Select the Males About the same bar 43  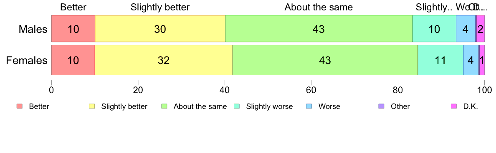319,29
